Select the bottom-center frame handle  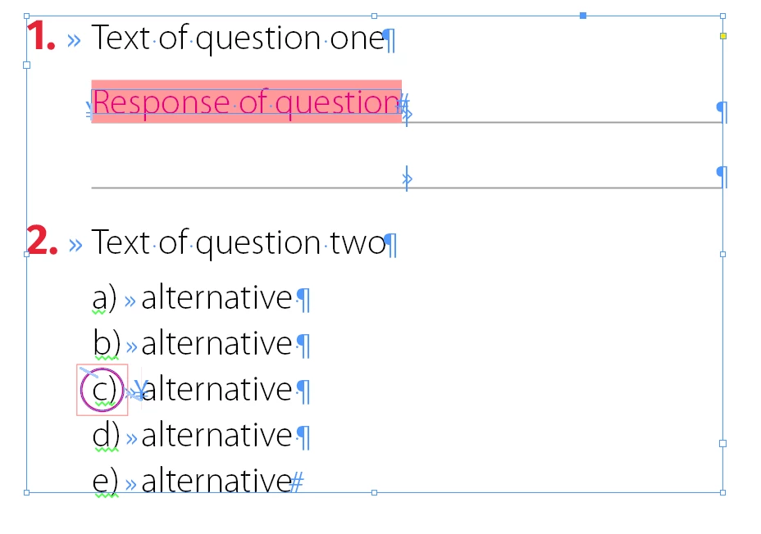tap(374, 492)
